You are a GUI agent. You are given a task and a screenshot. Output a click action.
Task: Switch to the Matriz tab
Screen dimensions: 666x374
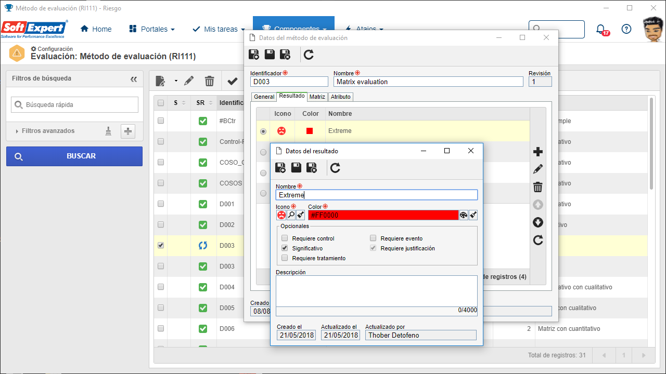(317, 97)
